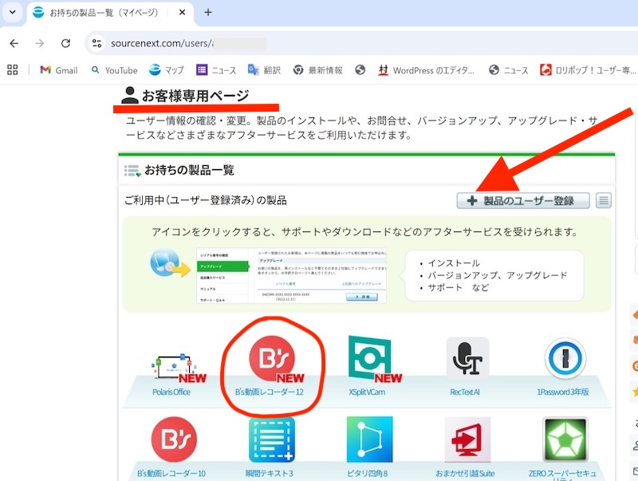Open the Chrome apps grid
This screenshot has width=638, height=481.
point(12,70)
